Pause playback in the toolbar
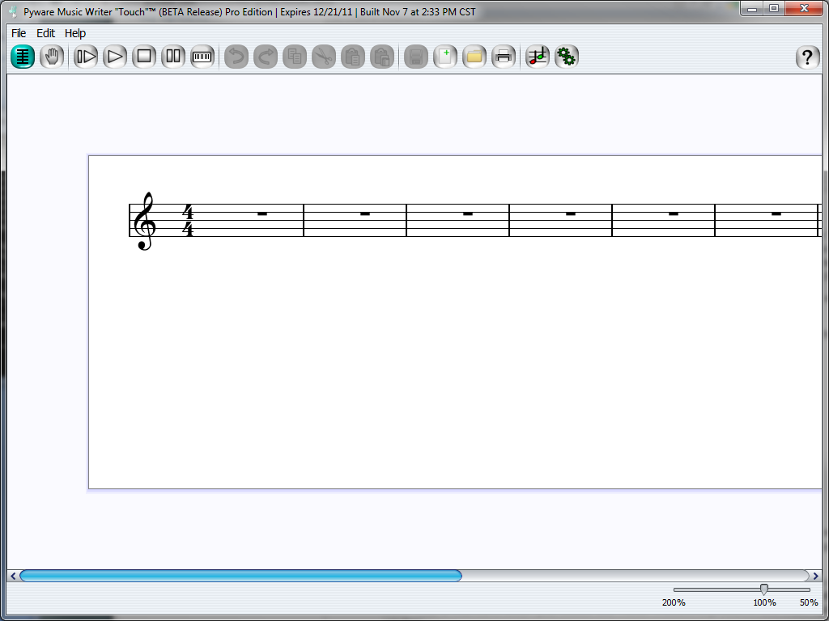The height and width of the screenshot is (621, 829). click(x=173, y=57)
